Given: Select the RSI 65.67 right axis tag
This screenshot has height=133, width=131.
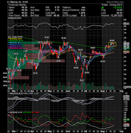Looking at the screenshot, I should point(126,24).
